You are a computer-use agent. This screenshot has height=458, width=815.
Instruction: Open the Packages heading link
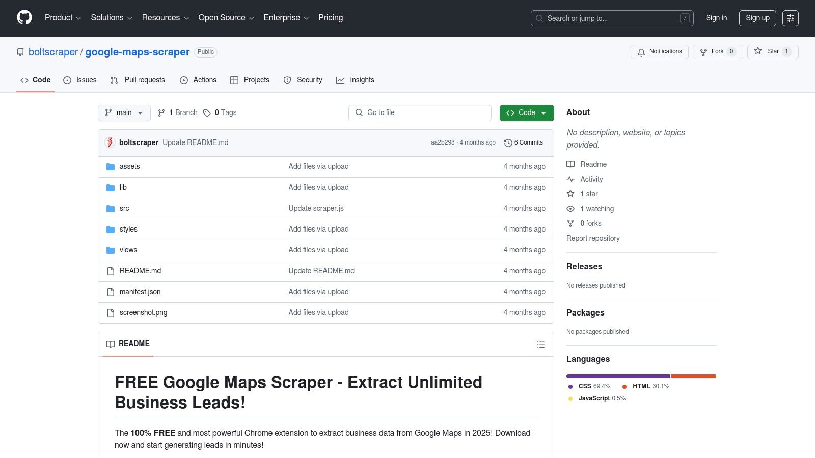(585, 312)
